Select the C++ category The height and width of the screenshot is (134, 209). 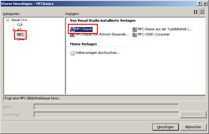20,39
